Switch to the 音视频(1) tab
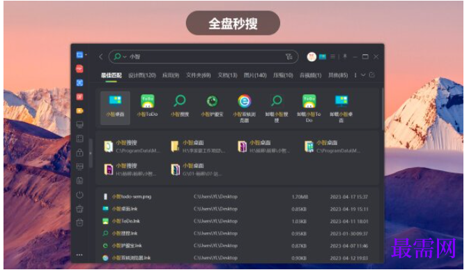 [x=311, y=75]
